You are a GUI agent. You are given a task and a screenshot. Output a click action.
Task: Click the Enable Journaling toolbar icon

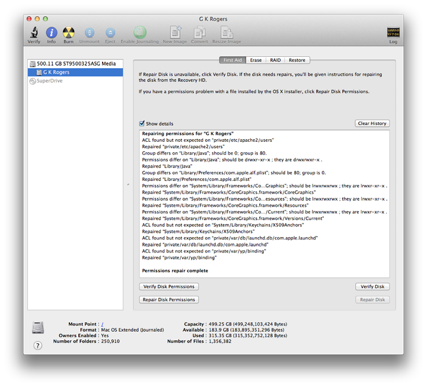[x=140, y=33]
